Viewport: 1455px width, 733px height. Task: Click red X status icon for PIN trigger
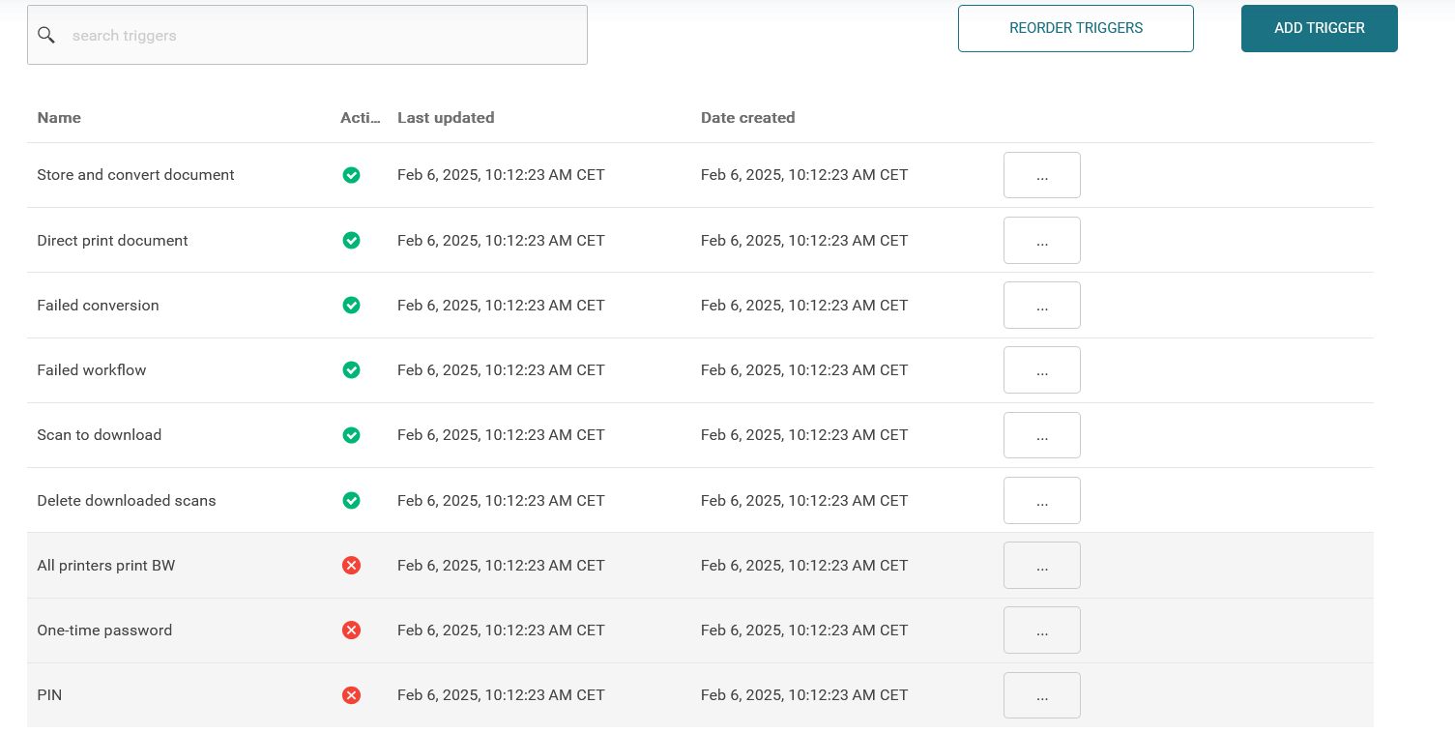(x=351, y=694)
